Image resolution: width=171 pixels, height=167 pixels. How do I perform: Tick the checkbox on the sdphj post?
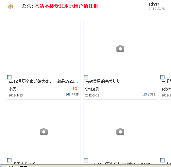coord(162,77)
